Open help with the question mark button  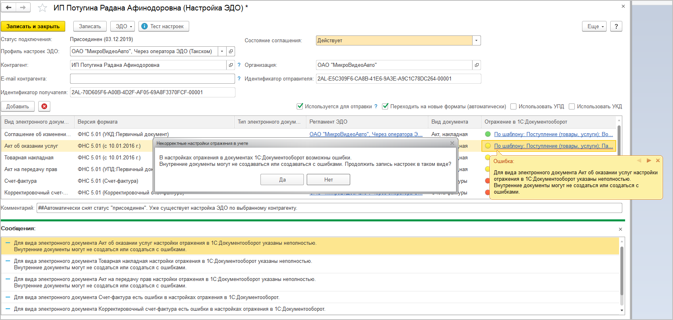(x=616, y=26)
